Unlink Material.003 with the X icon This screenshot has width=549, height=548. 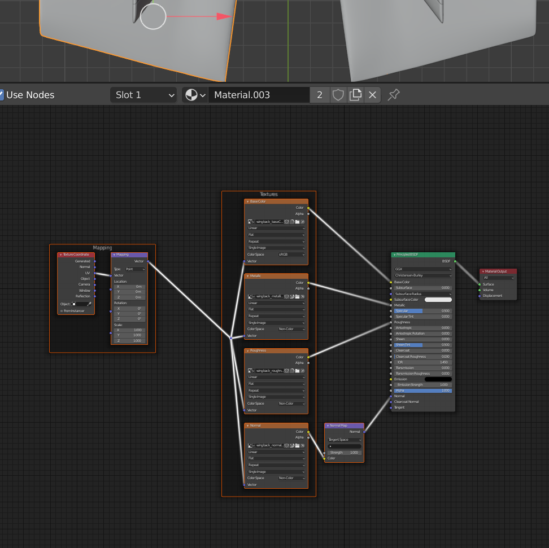[372, 95]
